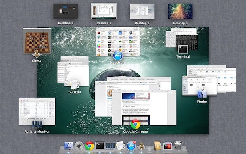Open App Store icon in the Dock
This screenshot has height=154, width=246.
[x=131, y=146]
